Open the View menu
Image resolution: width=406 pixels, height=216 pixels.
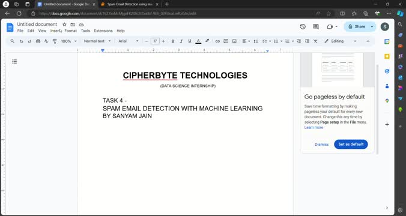click(x=42, y=31)
